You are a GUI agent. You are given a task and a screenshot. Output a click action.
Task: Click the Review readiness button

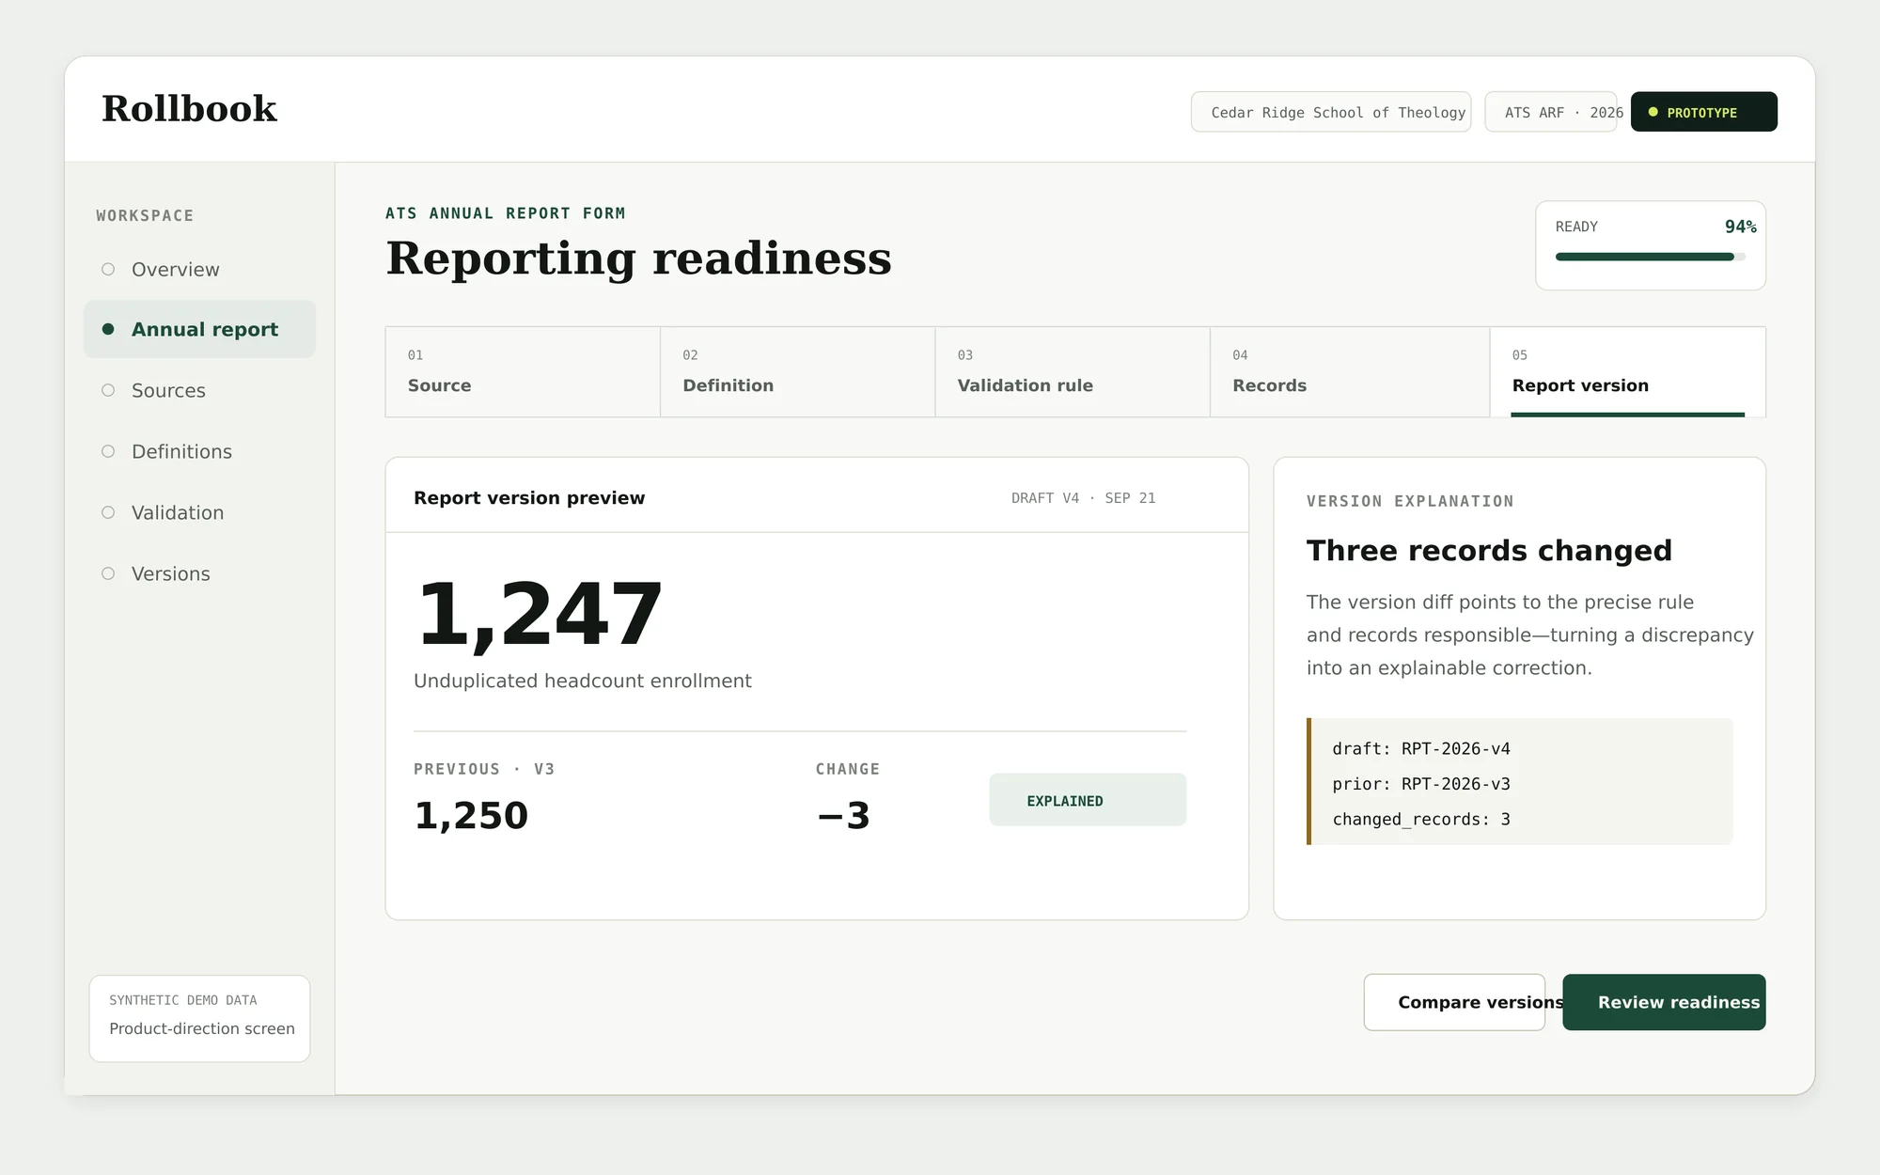(1665, 1002)
